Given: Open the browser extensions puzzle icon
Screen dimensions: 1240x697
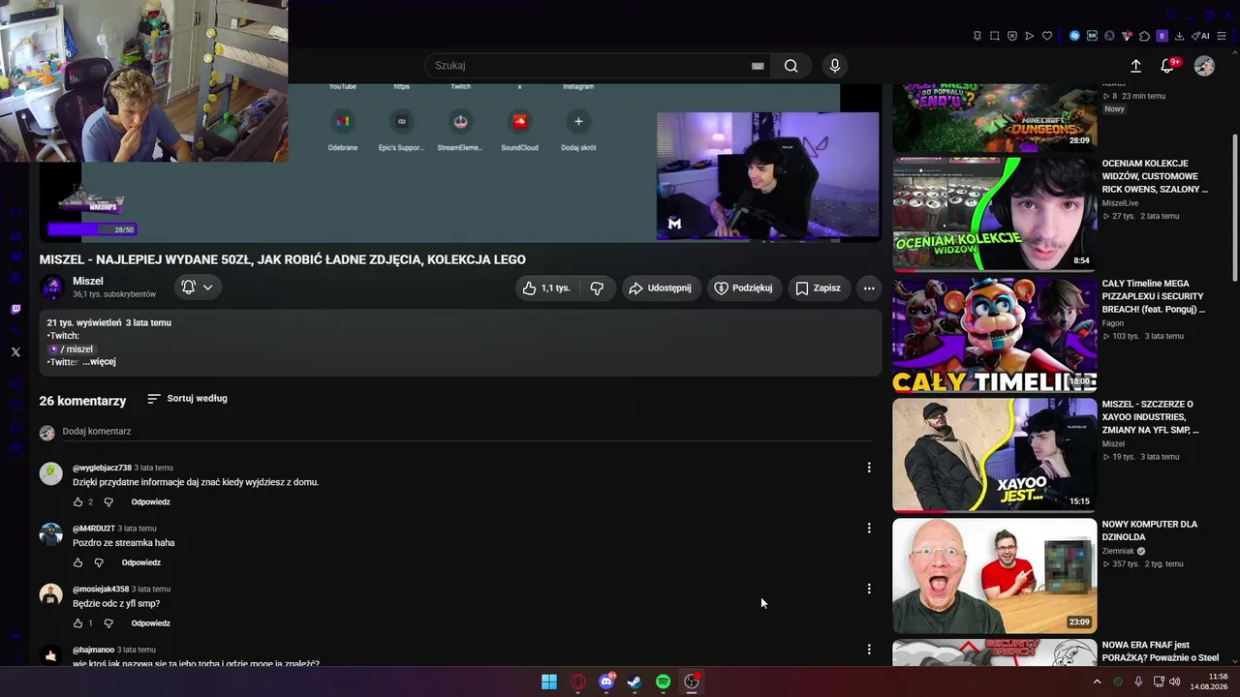Looking at the screenshot, I should click(1144, 36).
